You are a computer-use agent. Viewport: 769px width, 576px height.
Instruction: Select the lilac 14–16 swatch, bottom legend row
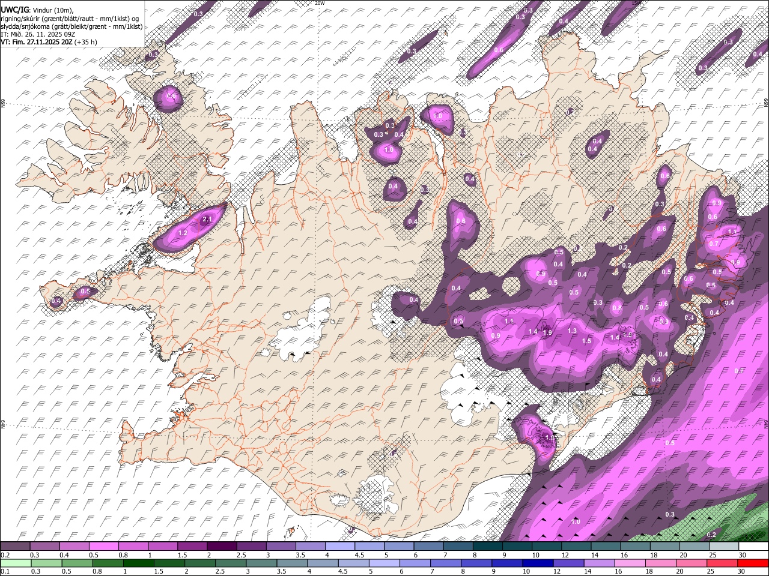click(x=600, y=563)
